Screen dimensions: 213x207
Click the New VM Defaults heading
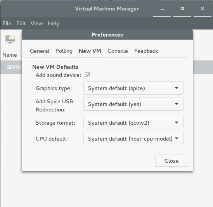(55, 67)
